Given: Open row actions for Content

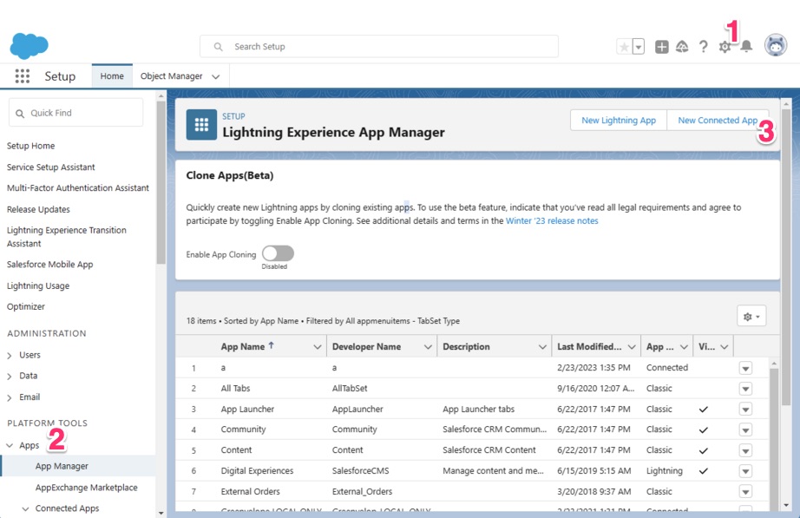Looking at the screenshot, I should tap(745, 450).
